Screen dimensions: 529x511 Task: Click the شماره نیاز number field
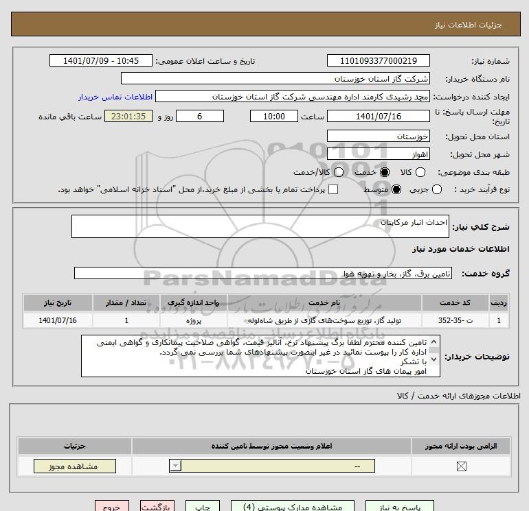coord(378,60)
